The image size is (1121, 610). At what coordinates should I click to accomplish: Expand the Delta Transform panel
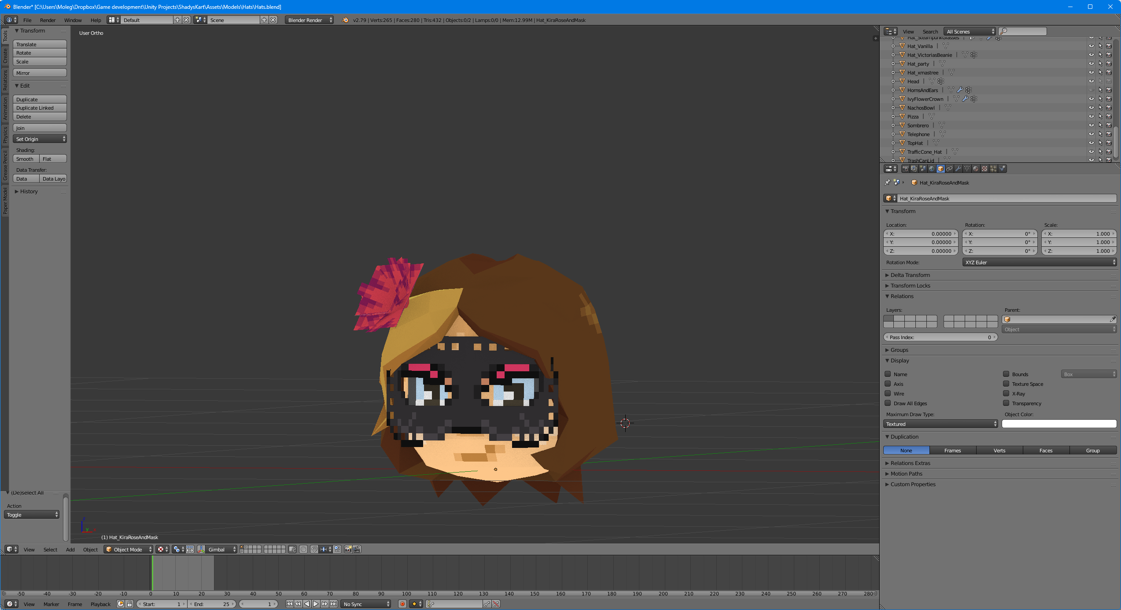point(910,275)
